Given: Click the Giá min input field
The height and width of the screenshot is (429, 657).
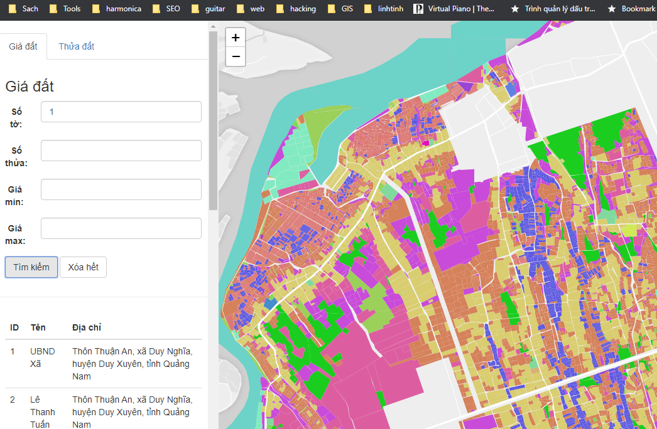Looking at the screenshot, I should (x=121, y=189).
